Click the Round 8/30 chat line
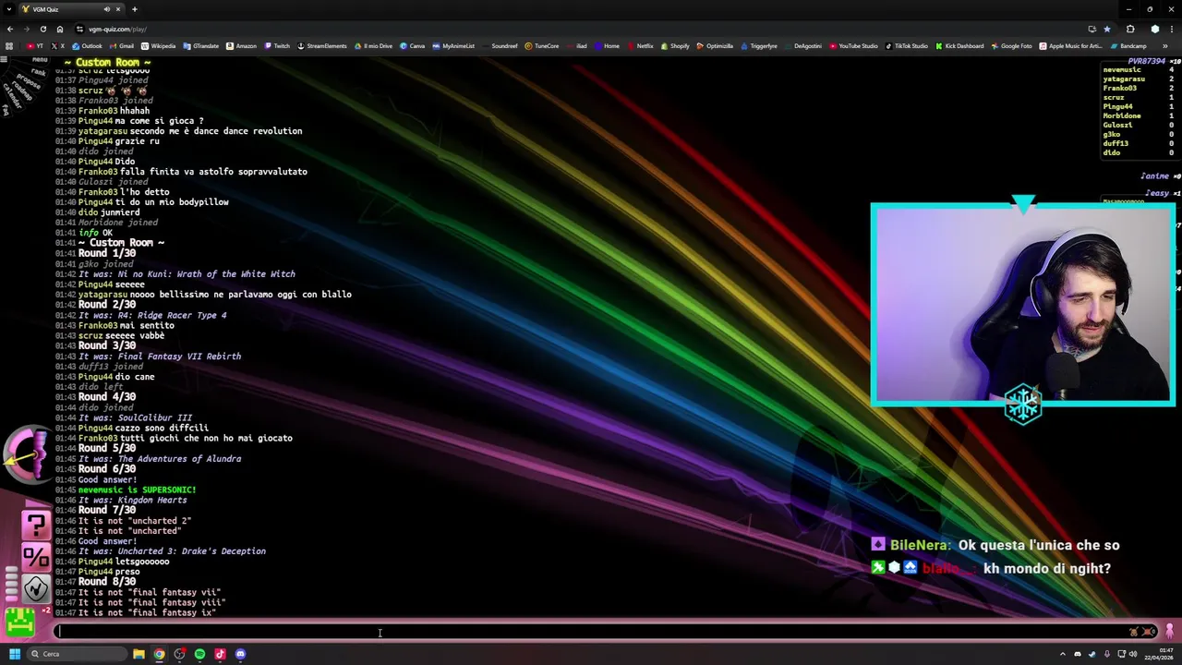1182x665 pixels. pyautogui.click(x=107, y=582)
